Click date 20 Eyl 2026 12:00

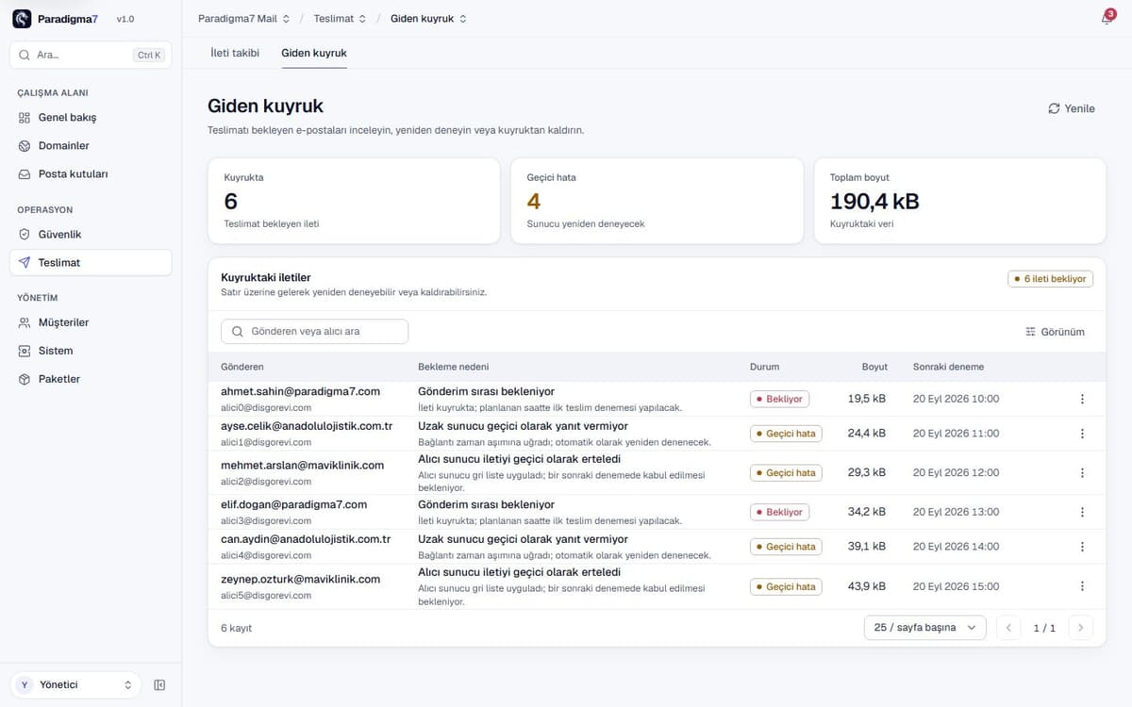[x=956, y=472]
